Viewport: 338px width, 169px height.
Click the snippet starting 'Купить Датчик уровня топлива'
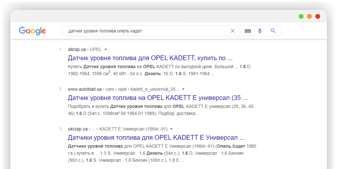pos(160,70)
